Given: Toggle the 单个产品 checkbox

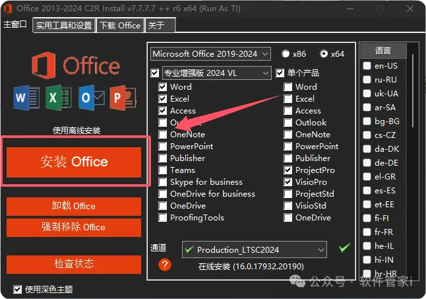Looking at the screenshot, I should click(280, 73).
